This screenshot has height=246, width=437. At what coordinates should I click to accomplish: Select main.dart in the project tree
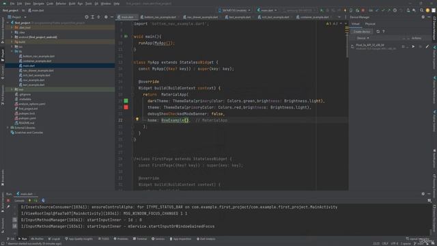pos(29,66)
